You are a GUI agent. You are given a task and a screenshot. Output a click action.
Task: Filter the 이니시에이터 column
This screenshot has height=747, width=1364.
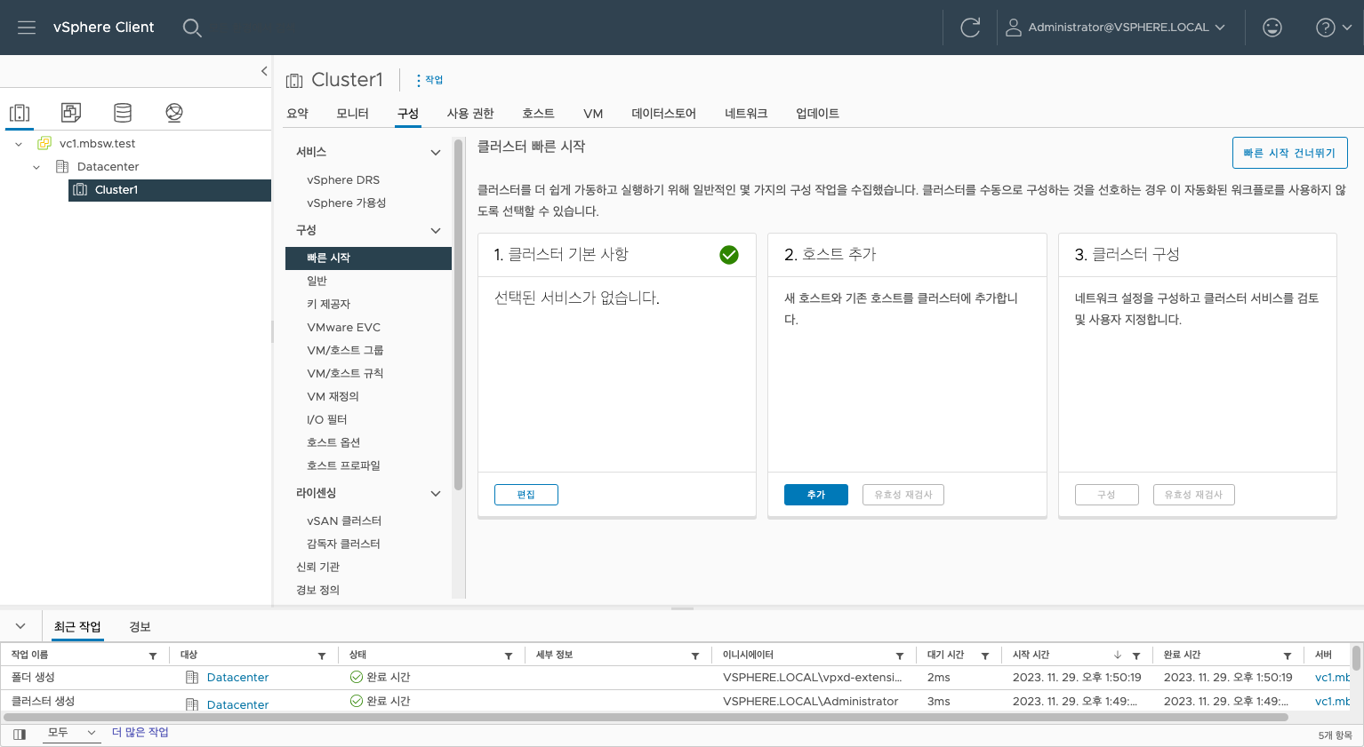tap(900, 656)
